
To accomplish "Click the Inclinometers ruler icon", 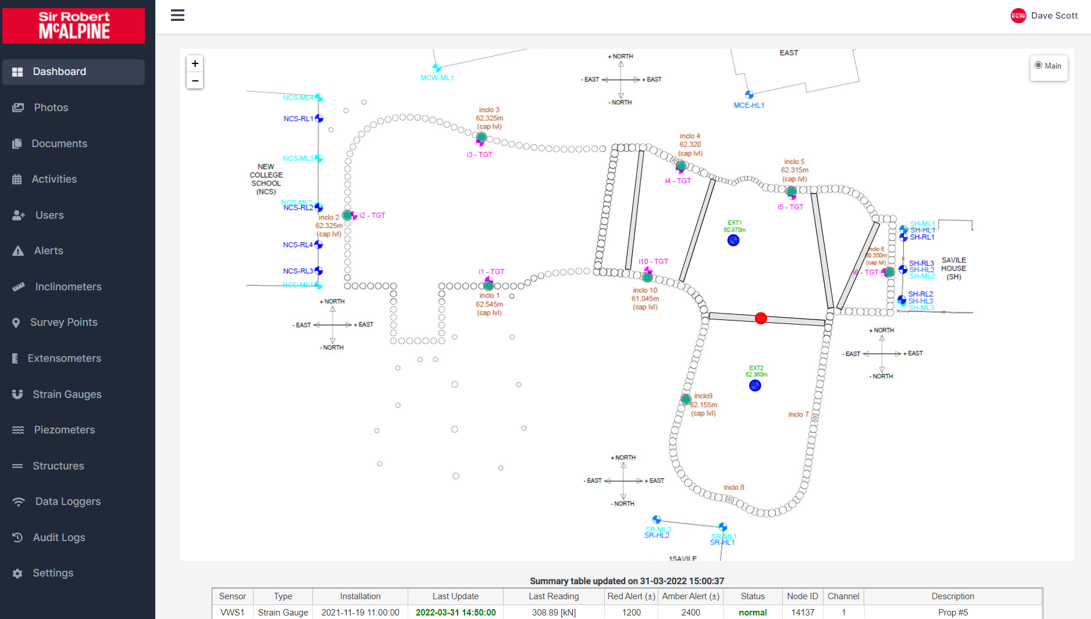I will coord(19,287).
